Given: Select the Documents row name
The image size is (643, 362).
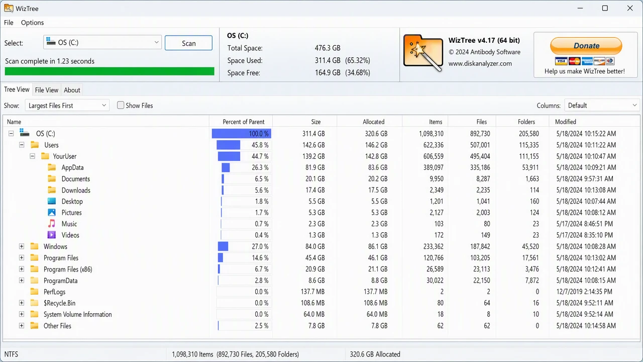Looking at the screenshot, I should coord(76,179).
